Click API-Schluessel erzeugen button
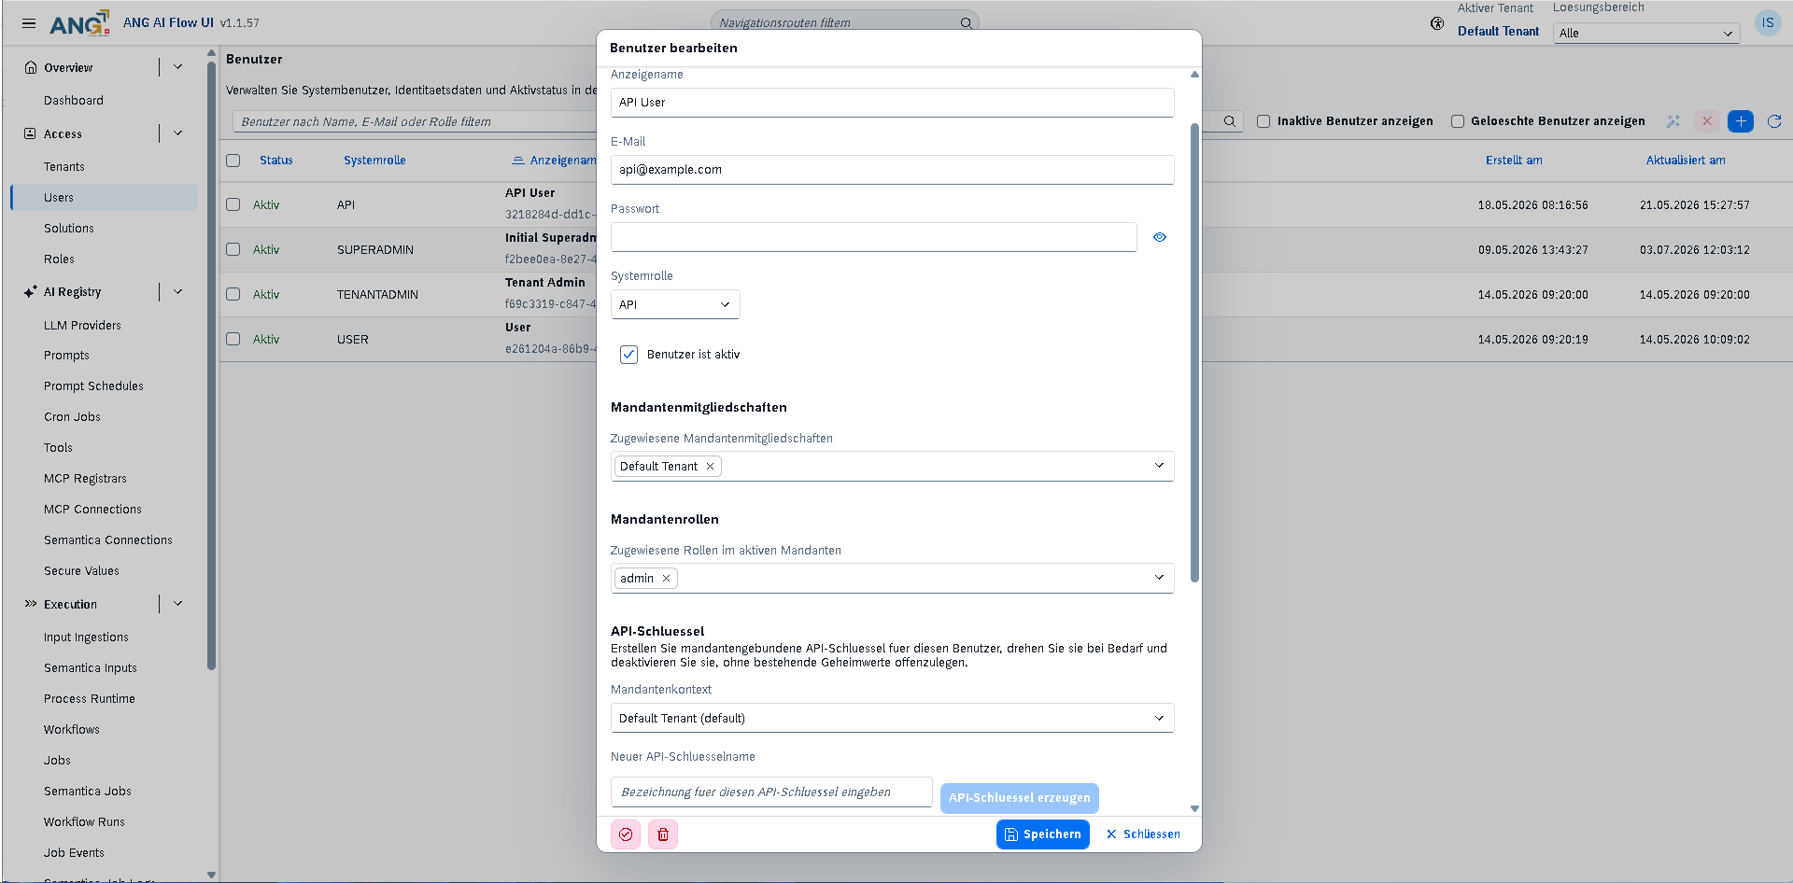The height and width of the screenshot is (883, 1793). click(1020, 798)
